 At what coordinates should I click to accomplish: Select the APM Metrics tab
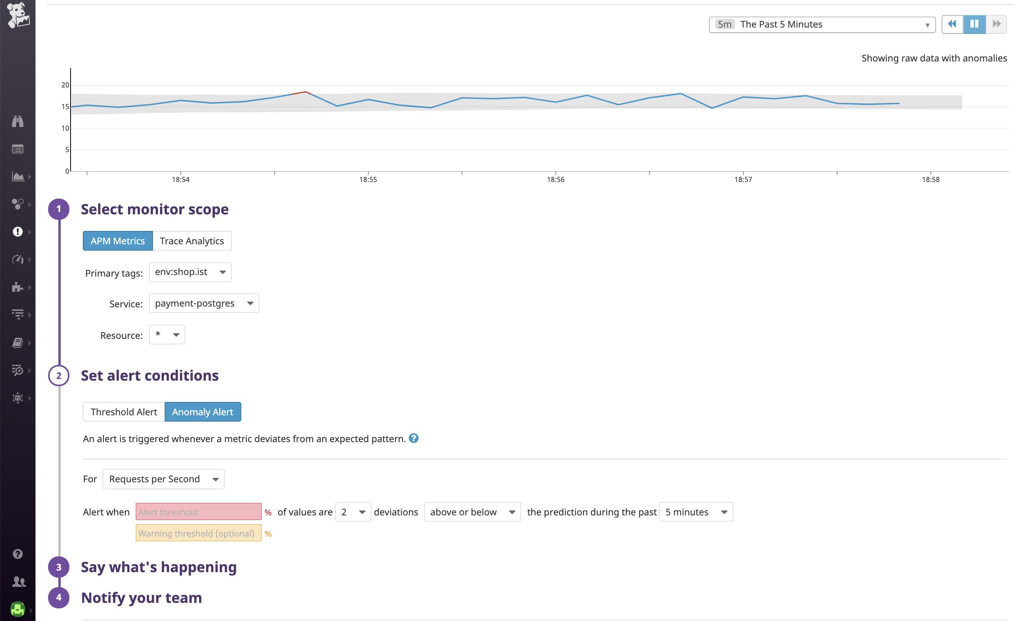click(x=117, y=241)
